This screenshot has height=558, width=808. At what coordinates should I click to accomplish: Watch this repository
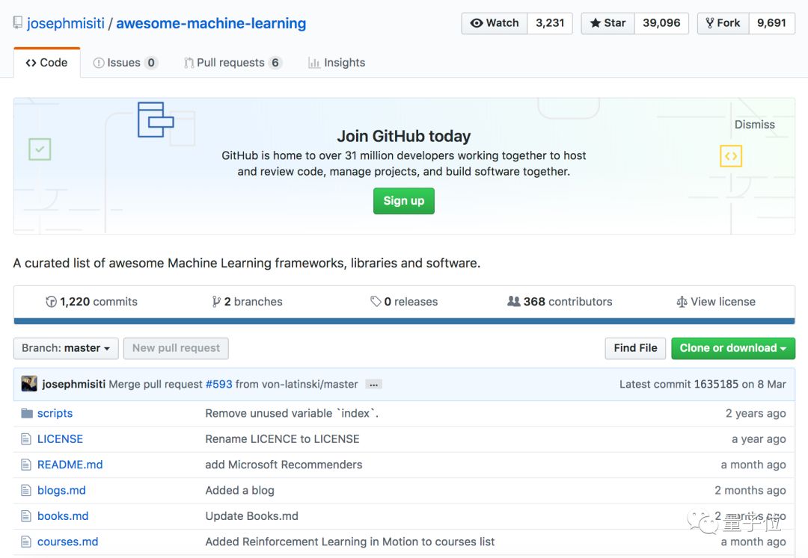pyautogui.click(x=495, y=23)
